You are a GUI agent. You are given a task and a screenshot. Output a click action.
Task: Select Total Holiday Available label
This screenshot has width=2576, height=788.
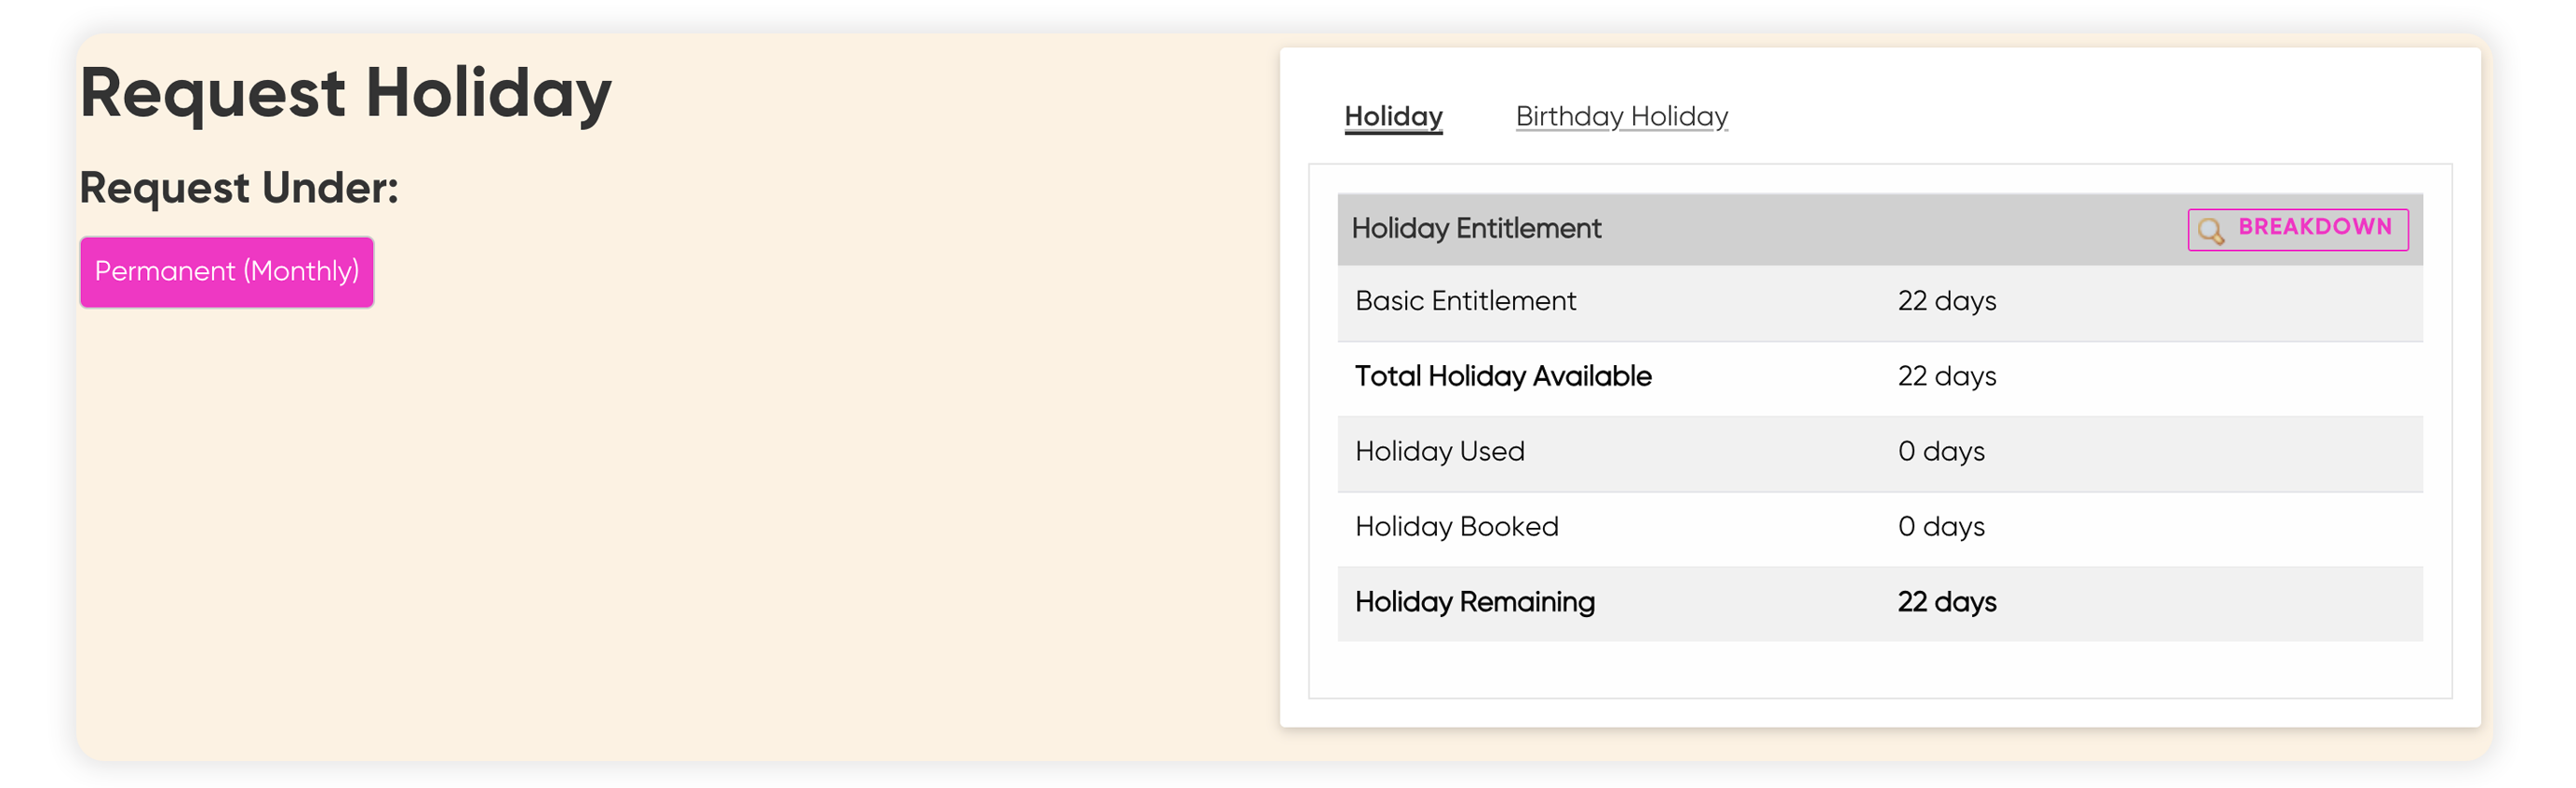(x=1503, y=375)
